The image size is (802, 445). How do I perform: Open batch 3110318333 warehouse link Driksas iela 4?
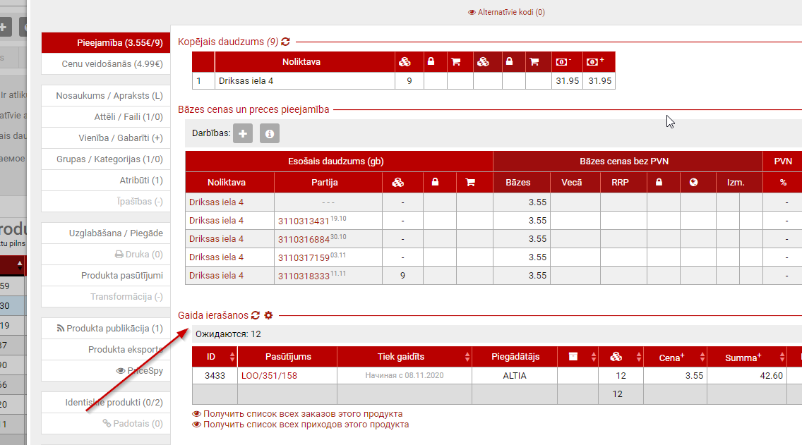[x=216, y=276]
